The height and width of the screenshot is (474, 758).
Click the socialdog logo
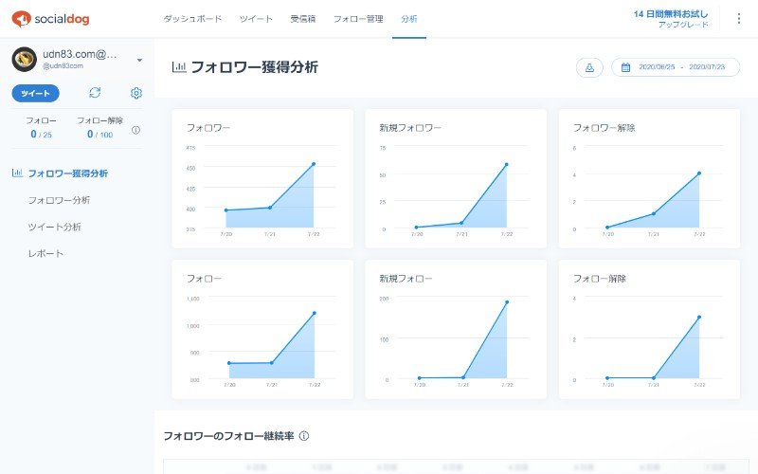coord(50,19)
